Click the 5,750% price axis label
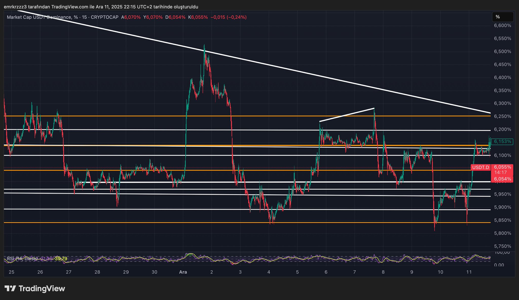The image size is (519, 300). coord(502,246)
